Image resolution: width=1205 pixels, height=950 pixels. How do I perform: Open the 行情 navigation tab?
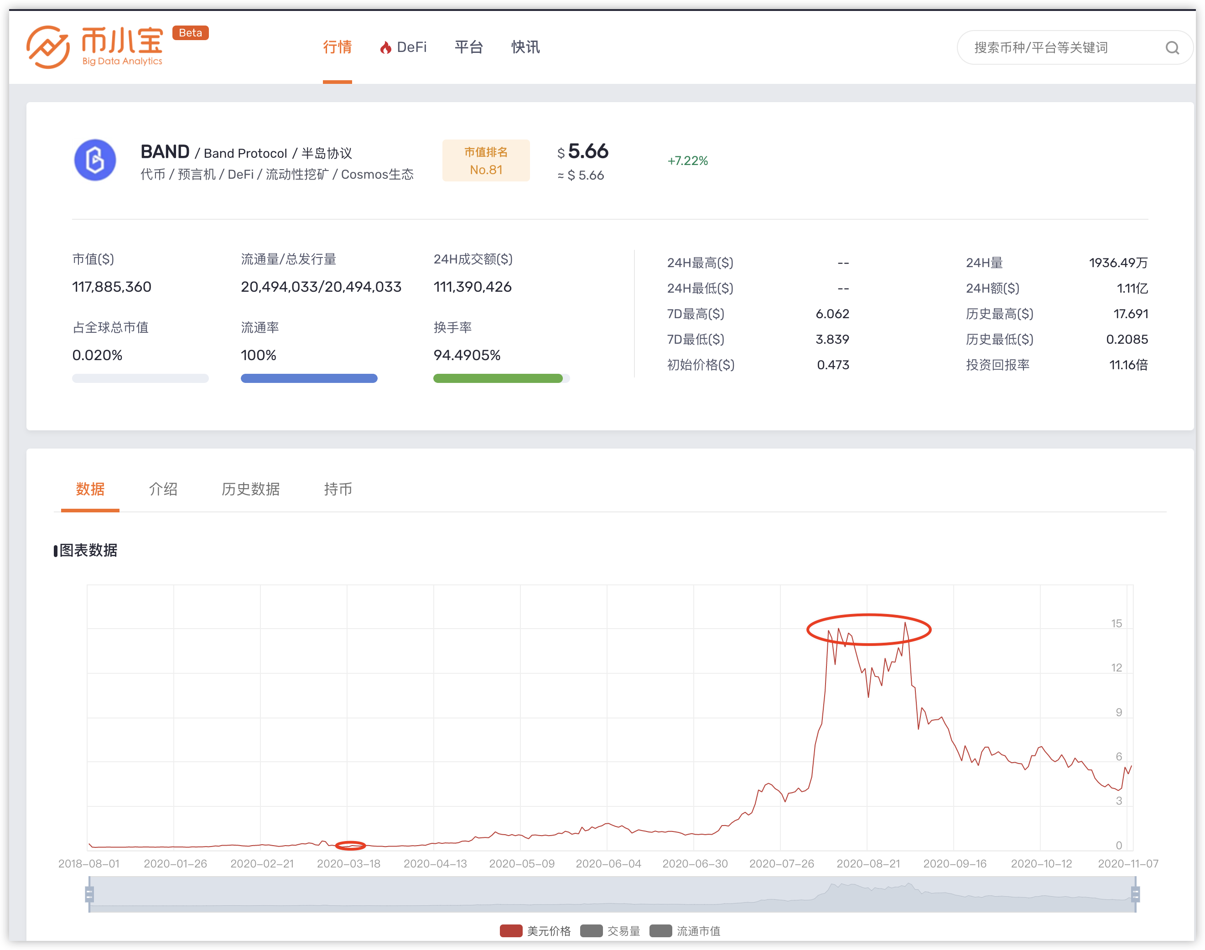[338, 47]
